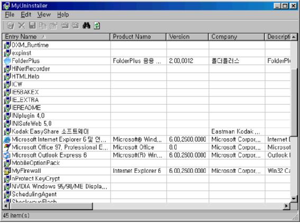300x224 pixels.
Task: Click the 'Microsoft® Wind...' product name cell
Action: point(137,140)
